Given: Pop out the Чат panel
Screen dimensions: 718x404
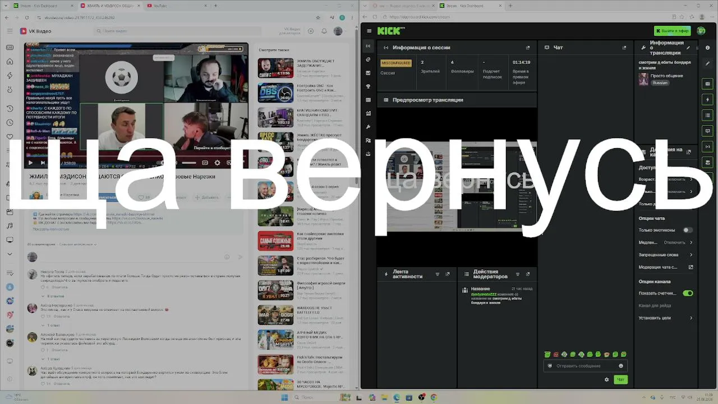Looking at the screenshot, I should coord(624,48).
